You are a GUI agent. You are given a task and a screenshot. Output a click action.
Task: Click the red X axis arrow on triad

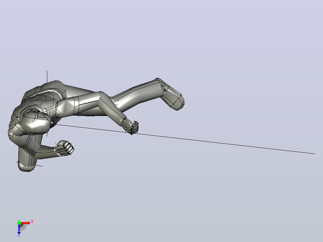point(26,223)
